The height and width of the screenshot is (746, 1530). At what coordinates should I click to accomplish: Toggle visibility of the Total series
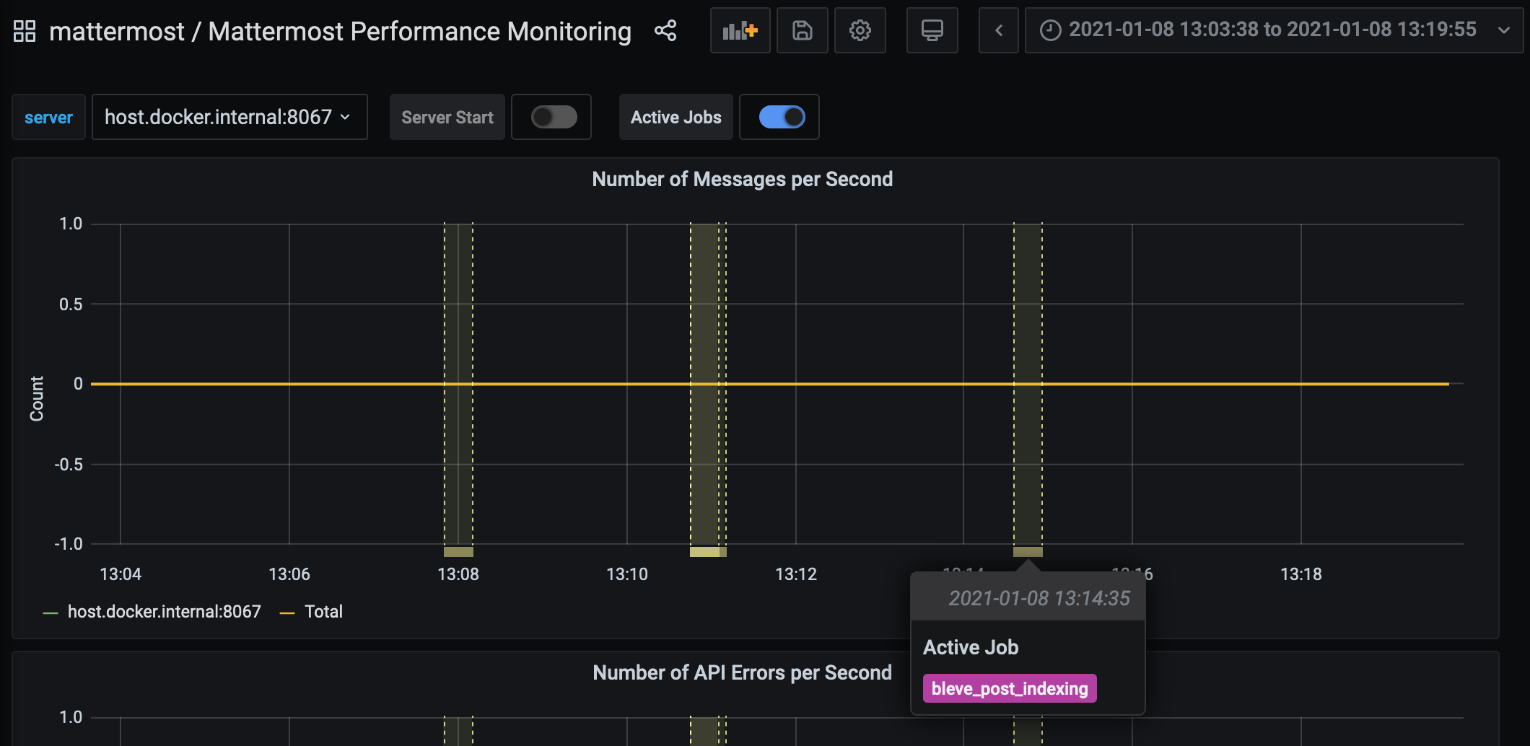click(x=323, y=611)
